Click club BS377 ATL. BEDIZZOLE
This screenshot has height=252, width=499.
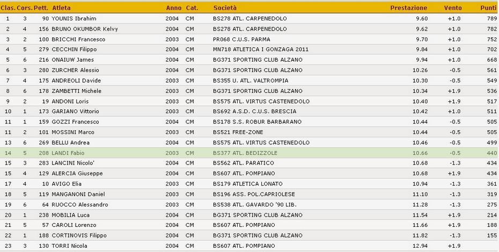pyautogui.click(x=245, y=153)
